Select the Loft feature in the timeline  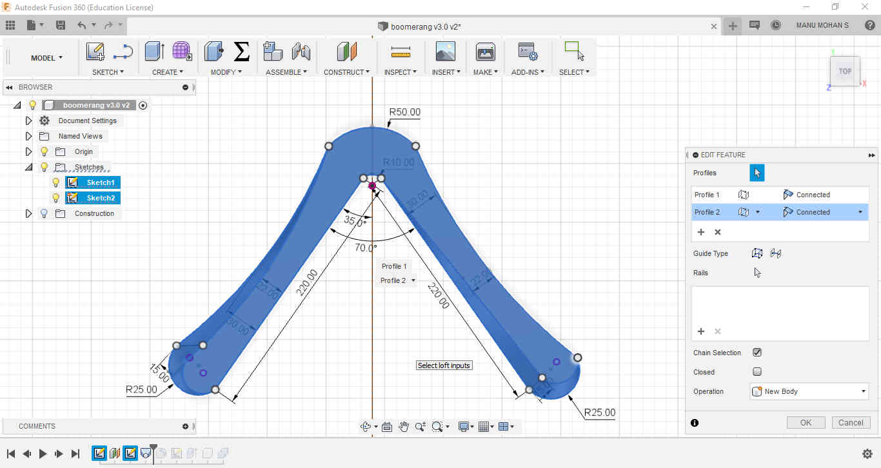[146, 453]
